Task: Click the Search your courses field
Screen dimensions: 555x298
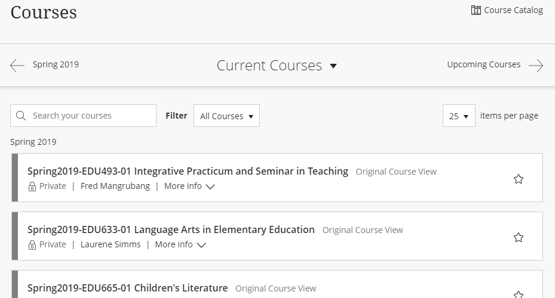Action: click(x=90, y=116)
